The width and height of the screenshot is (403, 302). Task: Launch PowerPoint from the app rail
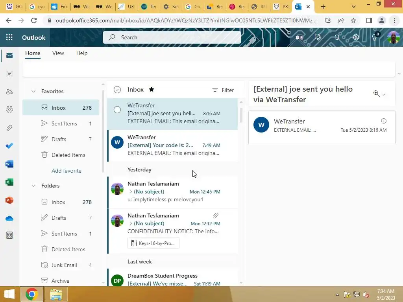[9, 200]
